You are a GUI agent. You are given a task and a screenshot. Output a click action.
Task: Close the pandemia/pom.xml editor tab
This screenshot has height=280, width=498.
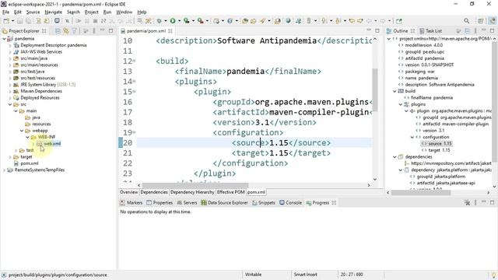pyautogui.click(x=170, y=31)
